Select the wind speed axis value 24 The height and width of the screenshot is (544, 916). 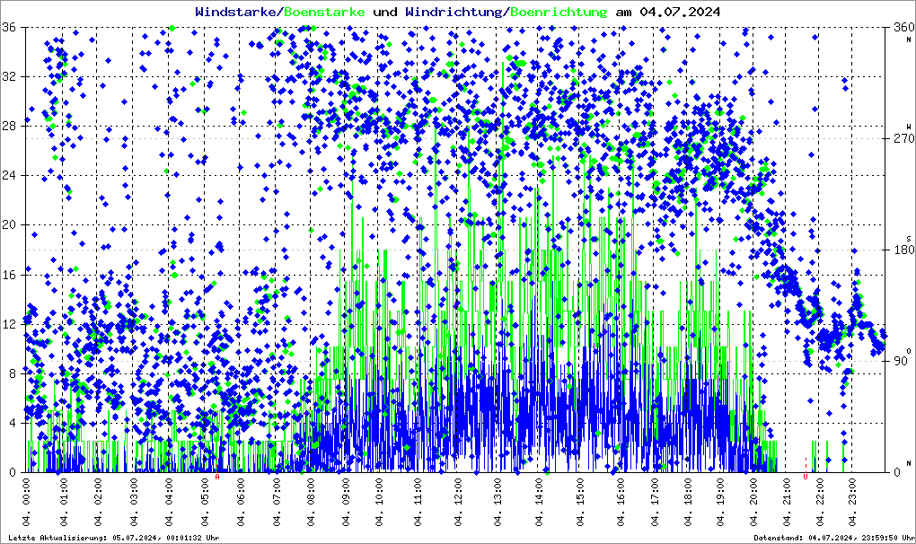point(9,176)
